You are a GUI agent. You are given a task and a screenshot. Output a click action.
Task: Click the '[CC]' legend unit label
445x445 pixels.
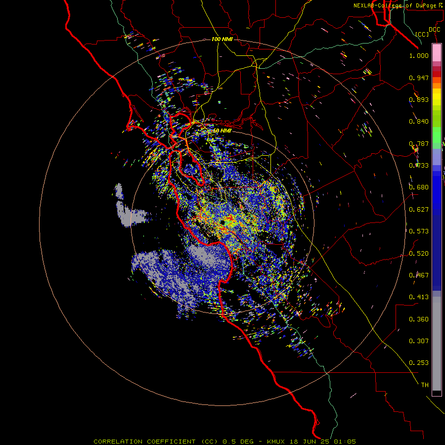(422, 34)
